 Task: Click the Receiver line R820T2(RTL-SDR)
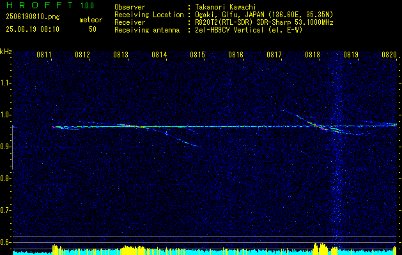coord(263,22)
